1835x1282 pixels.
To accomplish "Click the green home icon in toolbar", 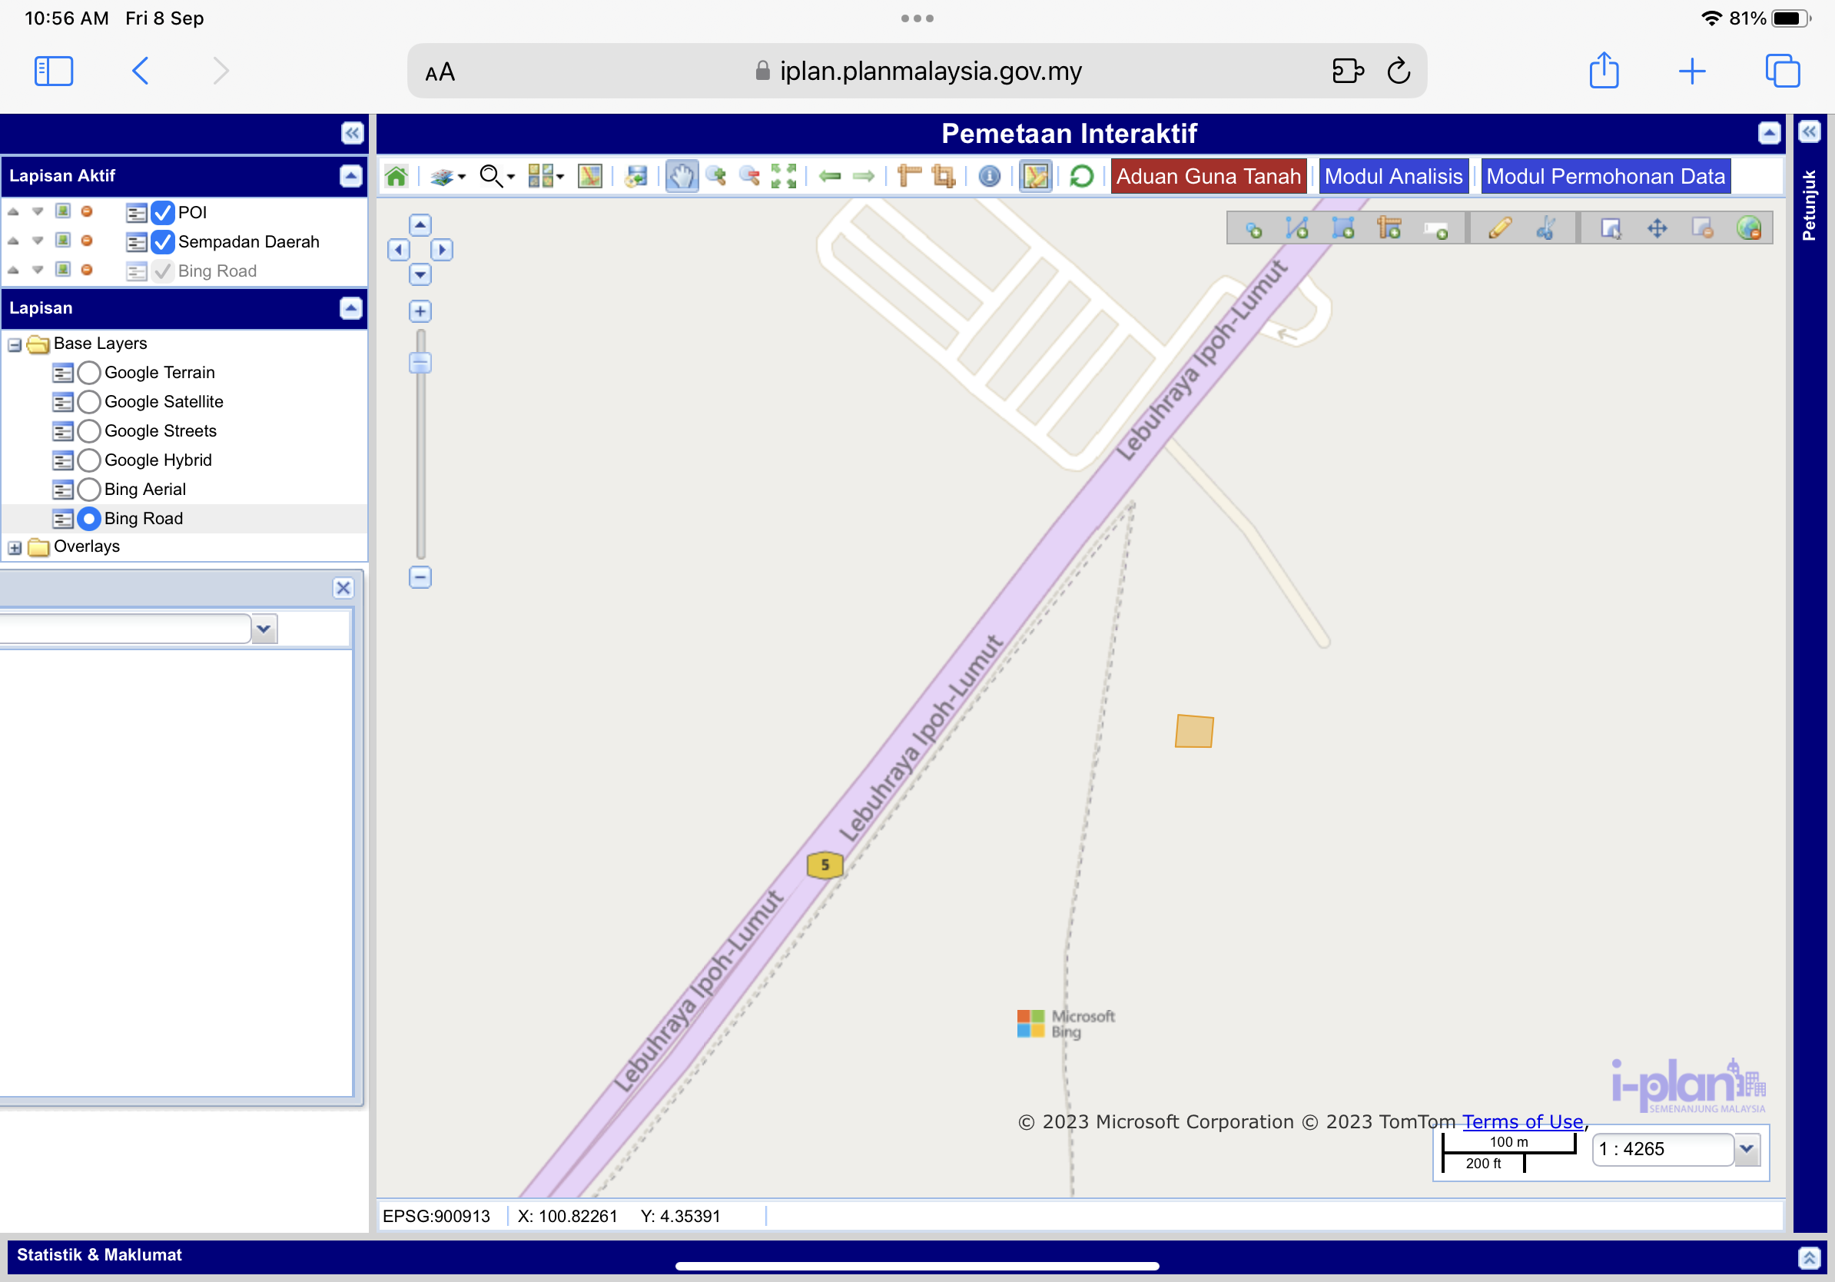I will coord(396,176).
